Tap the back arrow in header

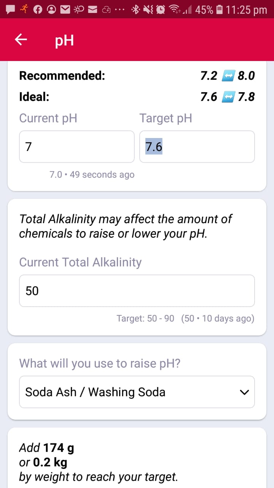21,40
